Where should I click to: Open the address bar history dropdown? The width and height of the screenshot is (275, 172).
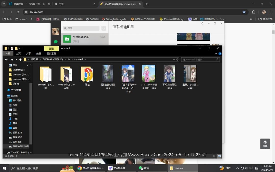click(x=174, y=60)
